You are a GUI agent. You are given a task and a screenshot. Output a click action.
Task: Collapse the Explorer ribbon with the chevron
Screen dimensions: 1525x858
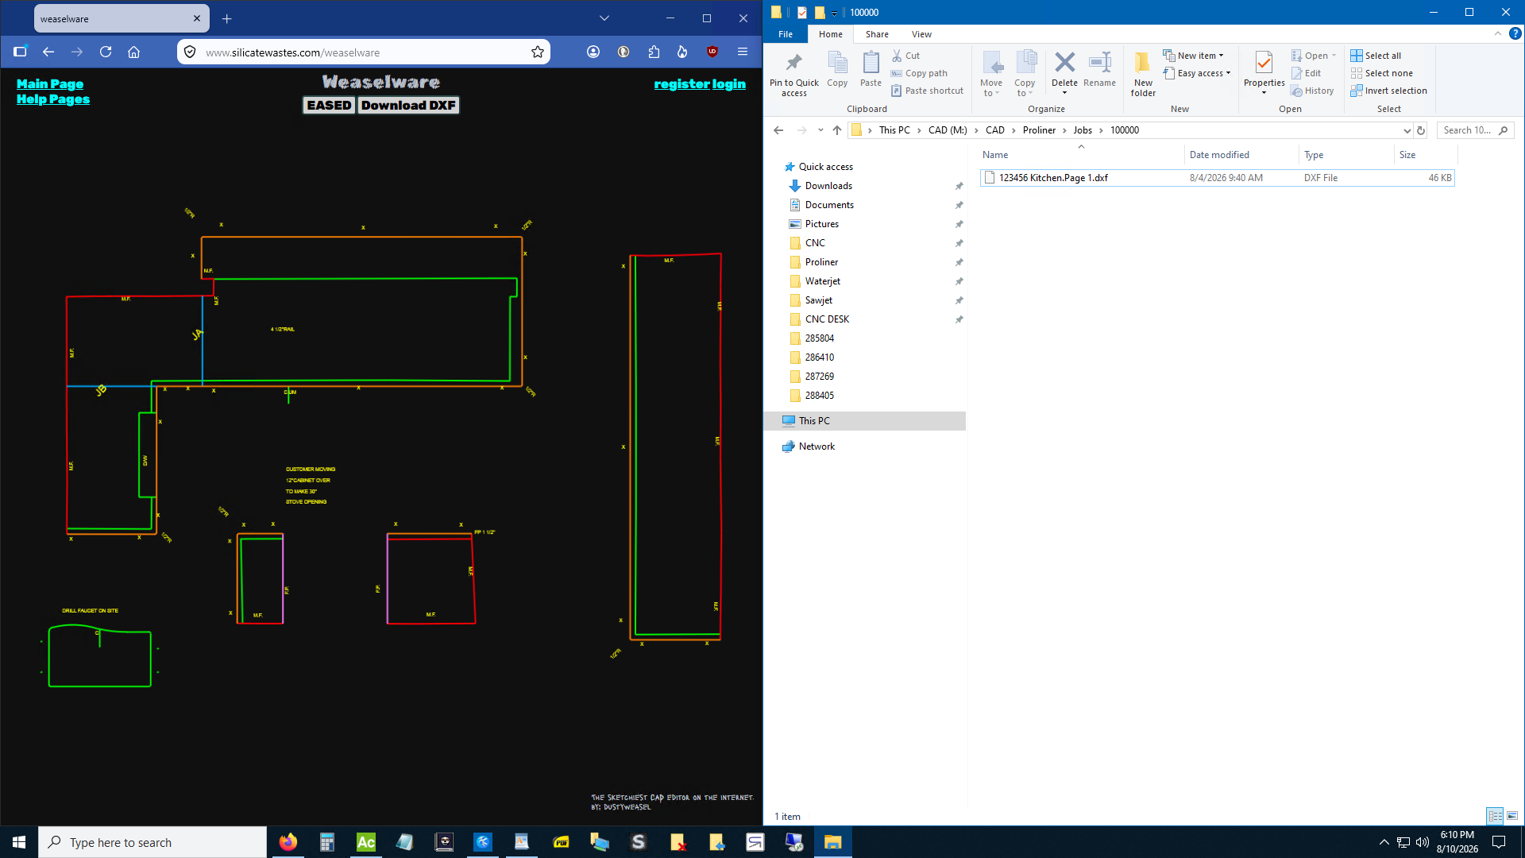click(x=1497, y=33)
